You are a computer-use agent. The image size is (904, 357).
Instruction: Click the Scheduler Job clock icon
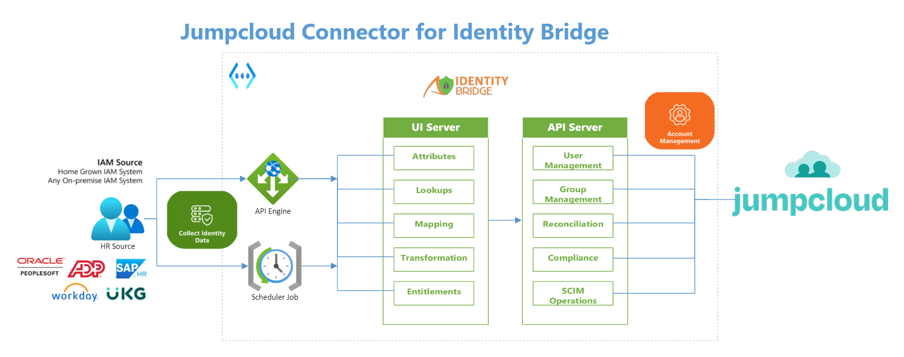(x=275, y=266)
